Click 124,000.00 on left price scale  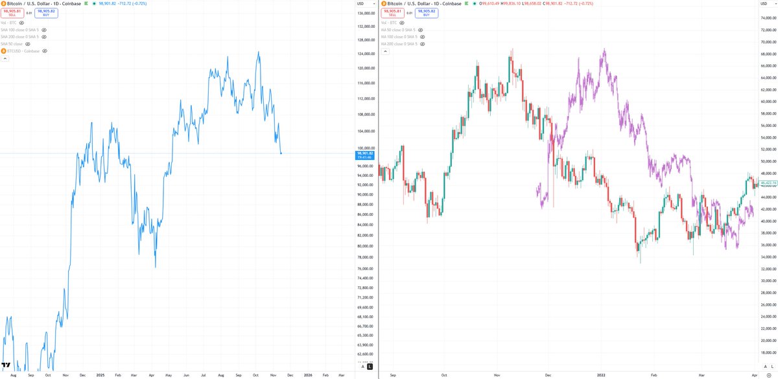point(366,54)
